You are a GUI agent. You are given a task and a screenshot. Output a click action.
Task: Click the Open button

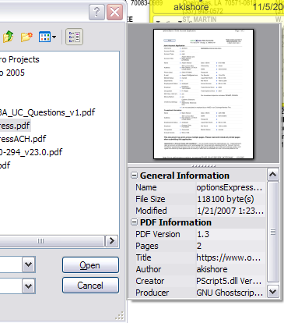tap(90, 265)
